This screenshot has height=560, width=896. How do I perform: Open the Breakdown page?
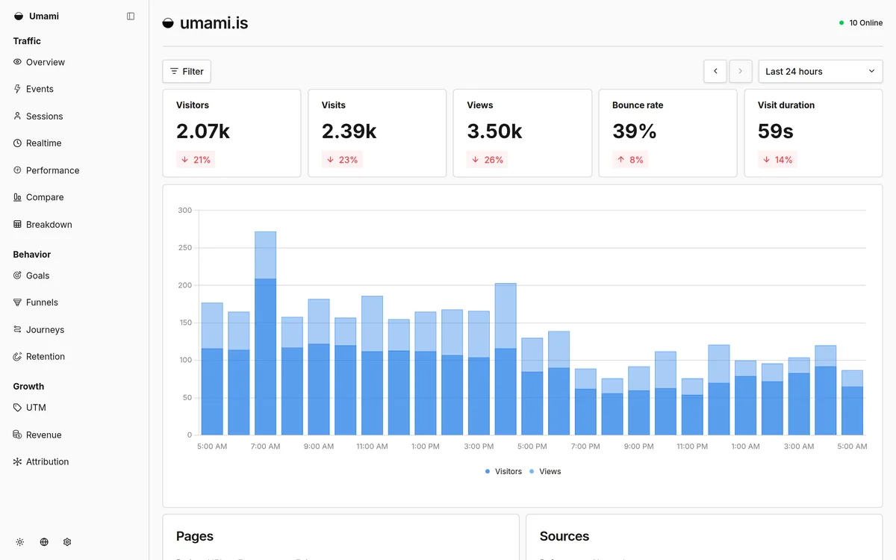point(49,225)
